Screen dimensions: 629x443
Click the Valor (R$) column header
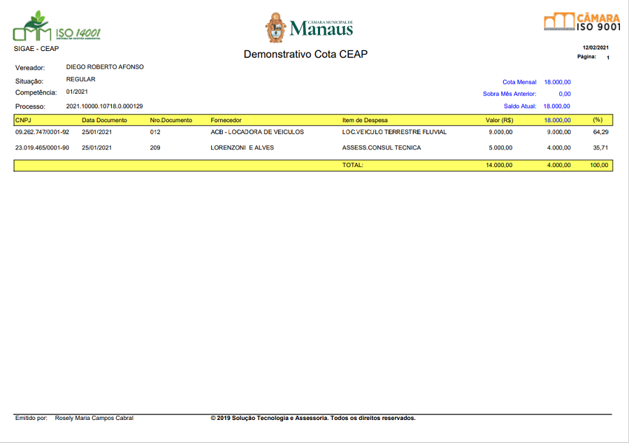tap(500, 120)
